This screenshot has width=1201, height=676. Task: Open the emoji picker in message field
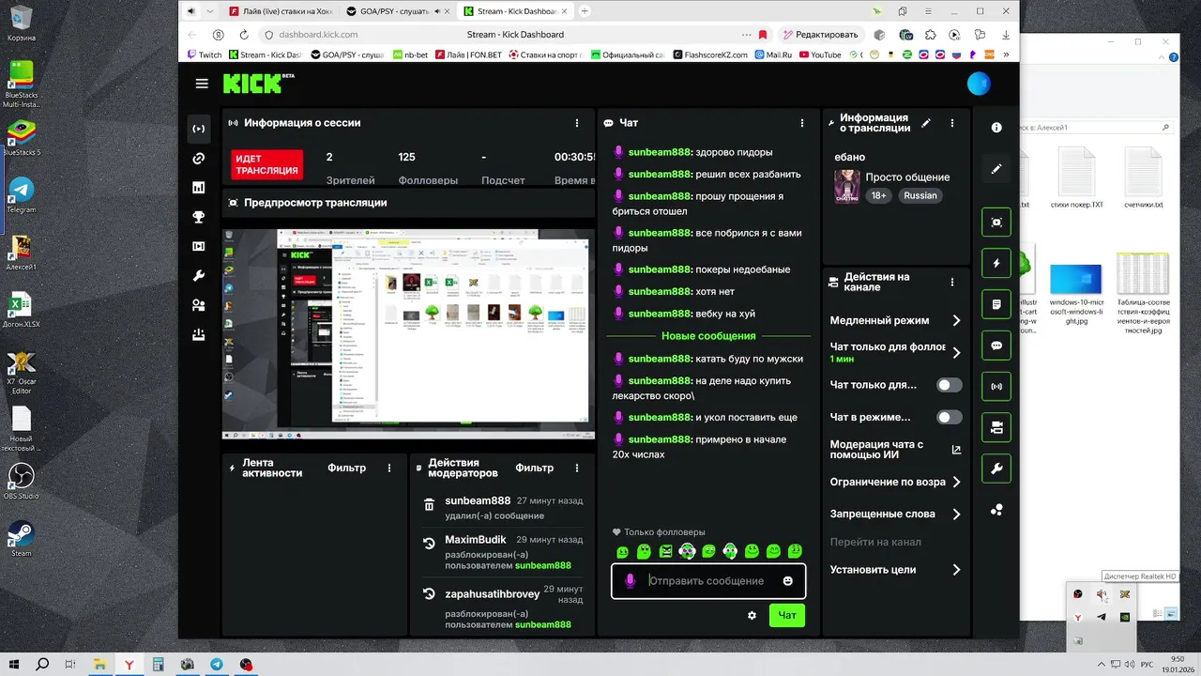(x=788, y=581)
